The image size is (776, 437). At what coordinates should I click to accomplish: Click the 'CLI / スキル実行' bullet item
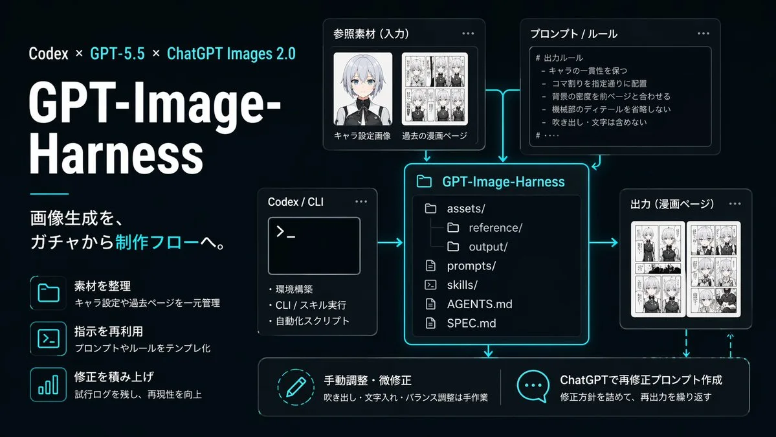[x=307, y=305]
